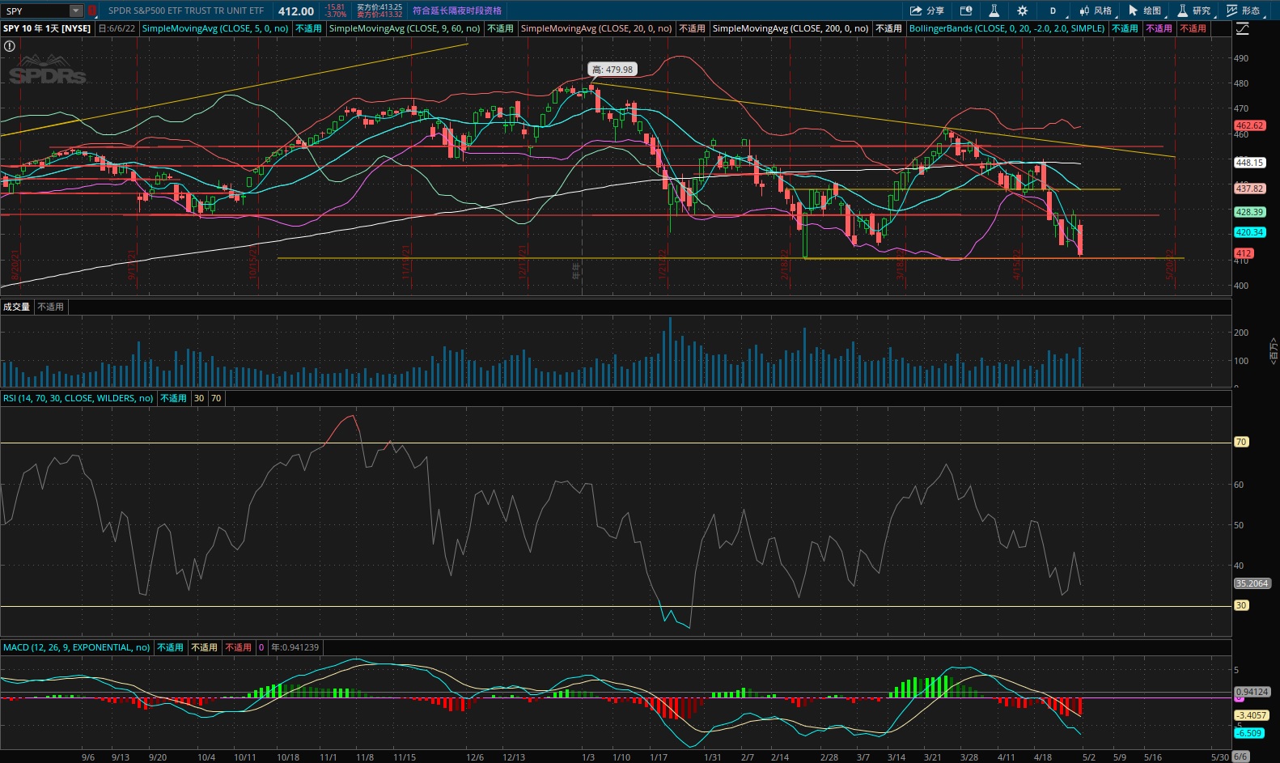Open the symbol selector dropdown arrow

click(x=76, y=11)
